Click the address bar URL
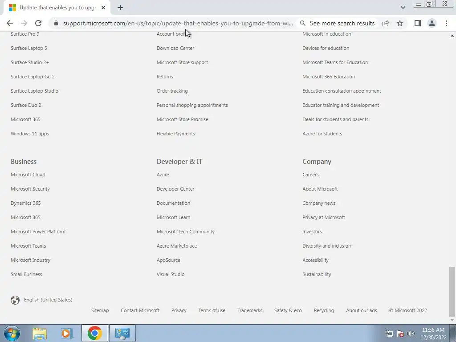 point(178,23)
